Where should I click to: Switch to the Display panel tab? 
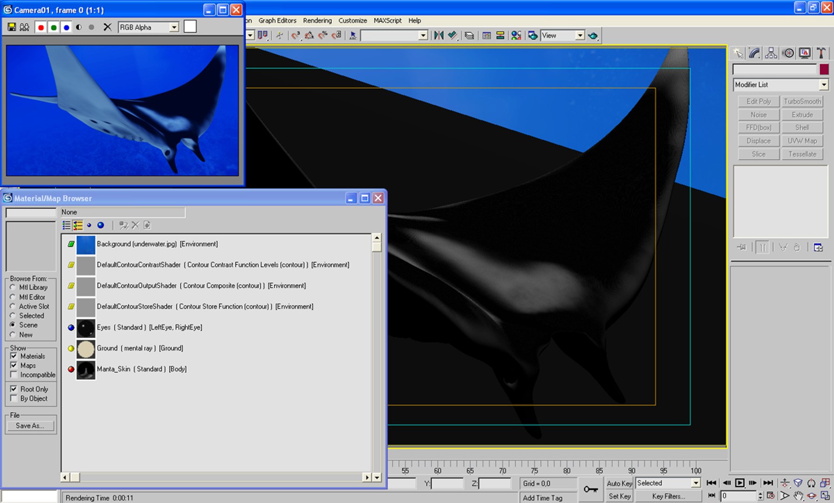(805, 53)
